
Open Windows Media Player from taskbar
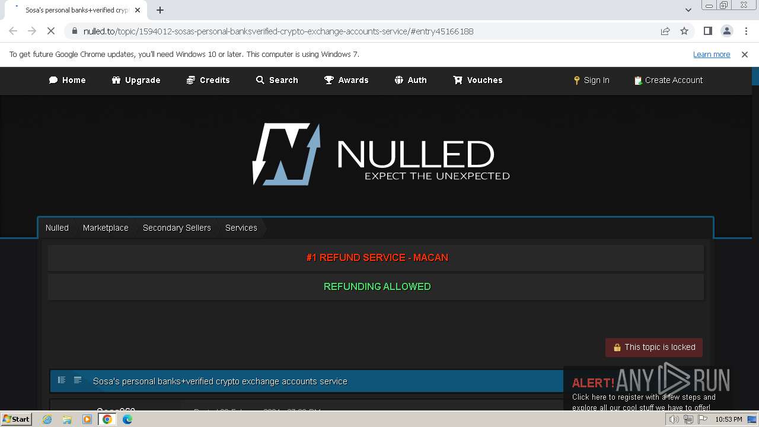tap(87, 419)
